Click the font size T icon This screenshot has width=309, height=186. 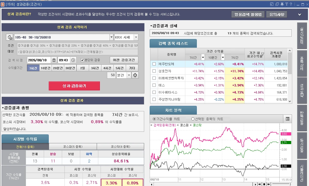coord(286,4)
